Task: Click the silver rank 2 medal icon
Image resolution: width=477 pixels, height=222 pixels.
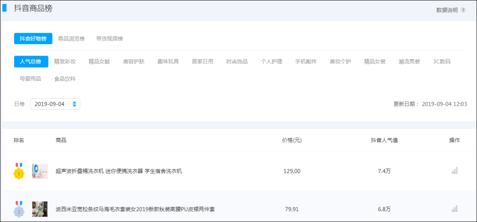Action: point(19,209)
